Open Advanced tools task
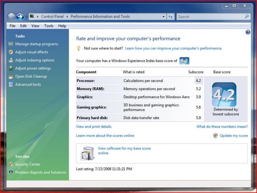The image size is (257, 193). 28,84
